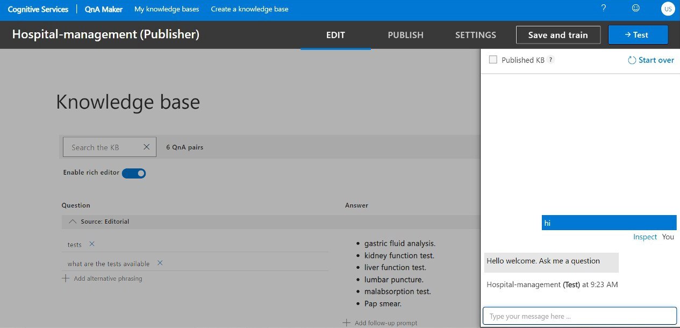Click the Knowledge base heading

pyautogui.click(x=128, y=102)
